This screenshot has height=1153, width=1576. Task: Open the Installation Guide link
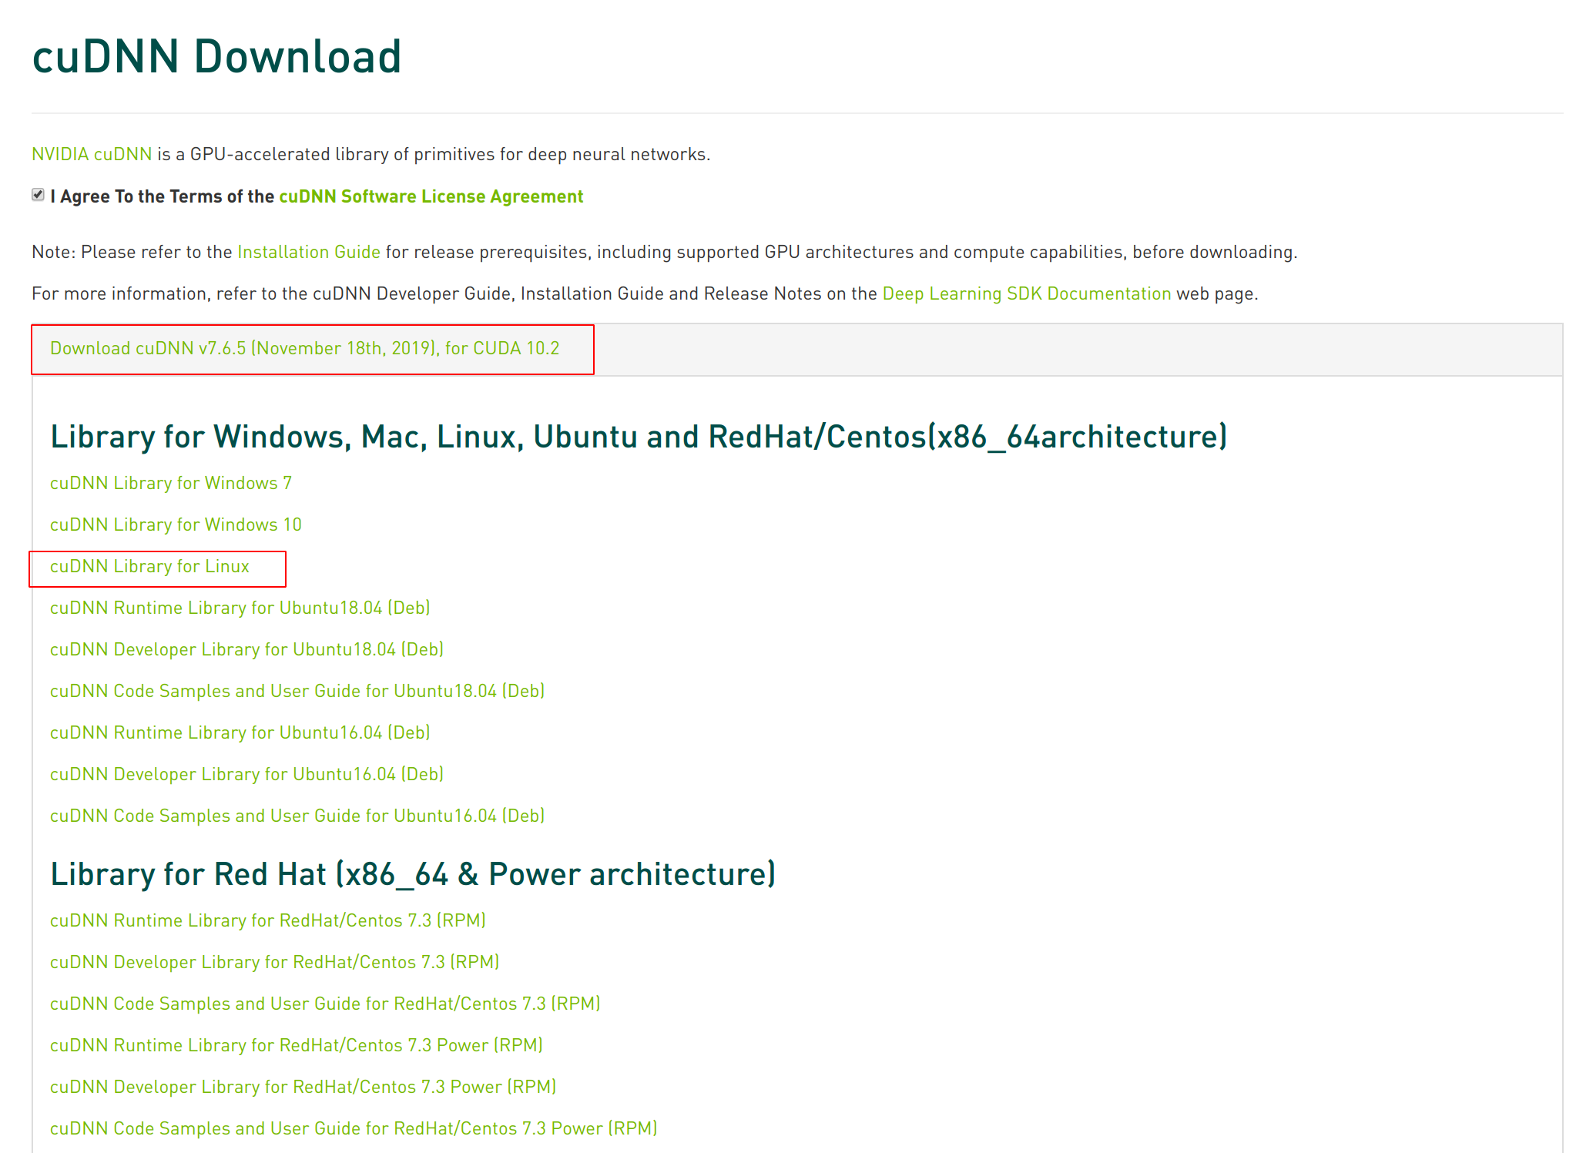(x=308, y=252)
